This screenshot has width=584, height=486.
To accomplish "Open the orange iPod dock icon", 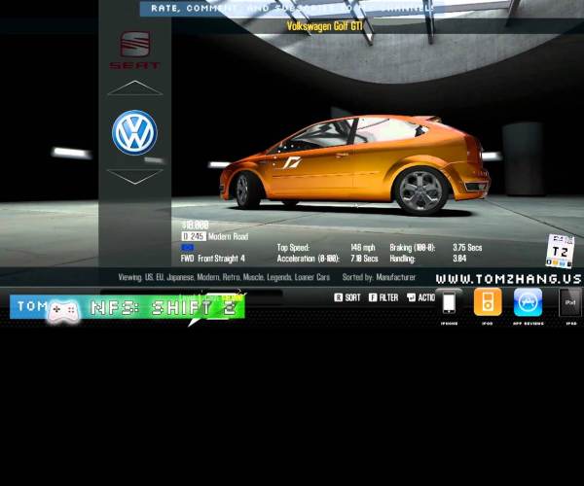I will (x=488, y=302).
